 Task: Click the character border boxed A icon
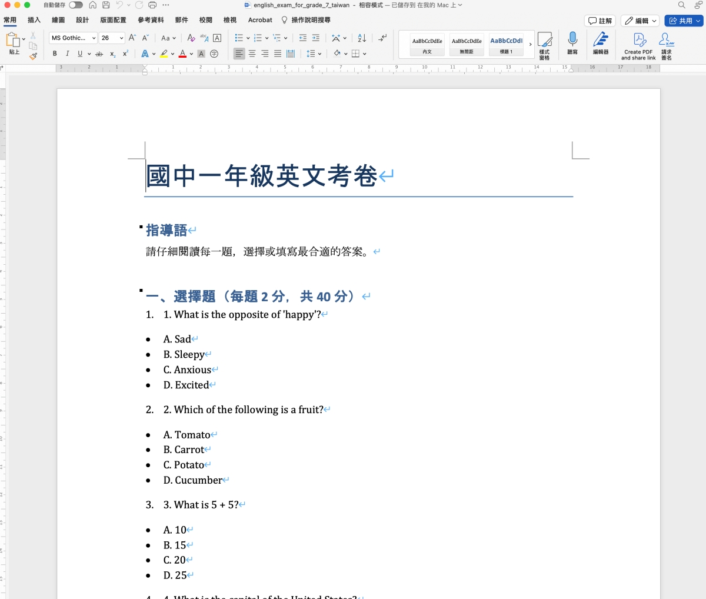point(217,38)
